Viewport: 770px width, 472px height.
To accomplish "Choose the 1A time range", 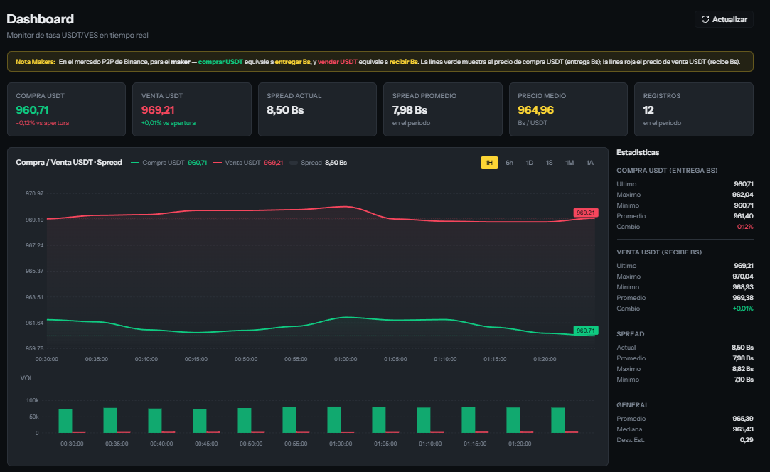I will (590, 163).
